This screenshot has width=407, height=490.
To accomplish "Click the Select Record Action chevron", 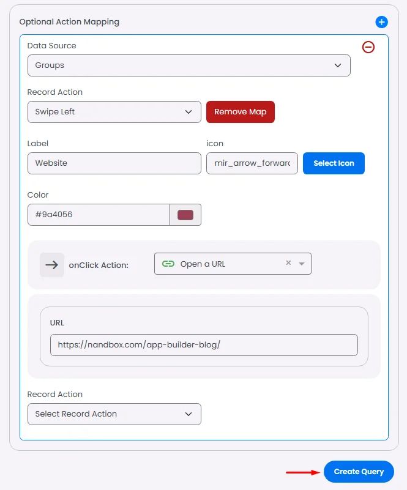I will [x=189, y=414].
